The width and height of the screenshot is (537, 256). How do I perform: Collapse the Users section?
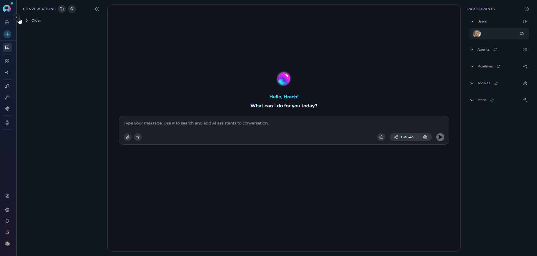click(472, 21)
